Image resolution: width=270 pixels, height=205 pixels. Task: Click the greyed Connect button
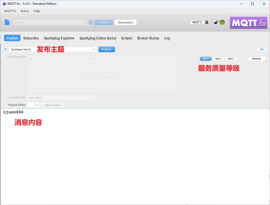(x=104, y=22)
